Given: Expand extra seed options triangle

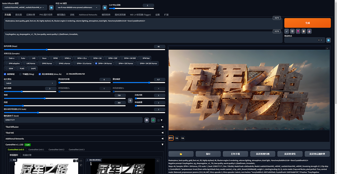Looking at the screenshot, I should (162, 120).
